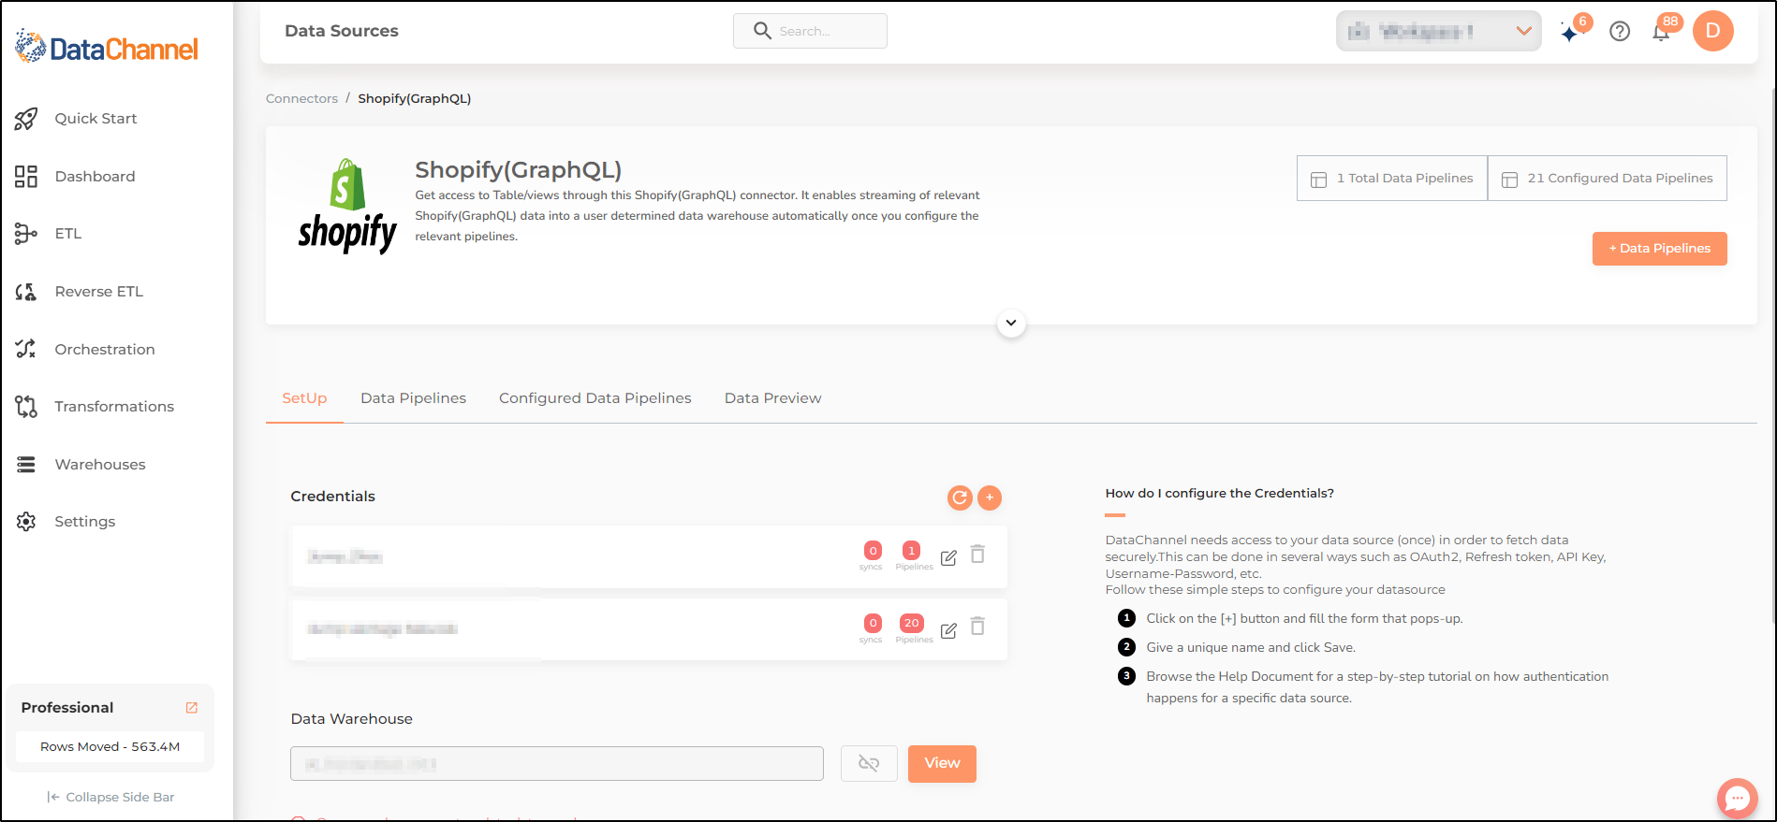Image resolution: width=1777 pixels, height=822 pixels.
Task: Click the Shopify logo image
Action: coord(347,207)
